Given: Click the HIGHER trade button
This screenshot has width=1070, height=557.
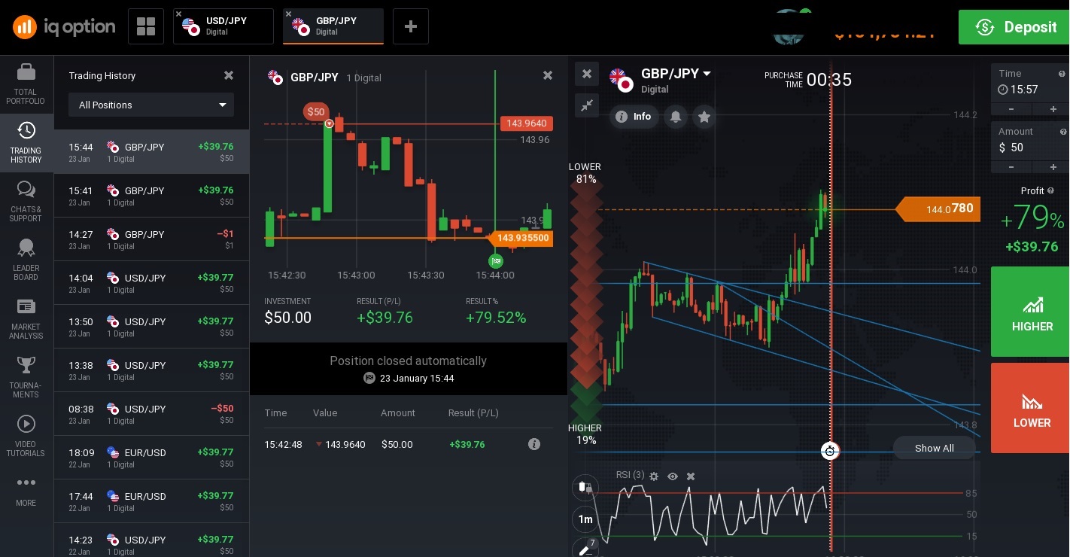Looking at the screenshot, I should coord(1030,312).
